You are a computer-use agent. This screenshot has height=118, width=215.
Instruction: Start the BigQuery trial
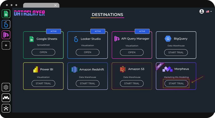176,52
